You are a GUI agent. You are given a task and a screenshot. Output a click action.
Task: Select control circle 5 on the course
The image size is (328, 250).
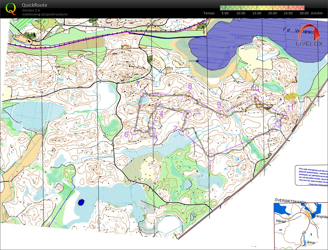(152, 131)
